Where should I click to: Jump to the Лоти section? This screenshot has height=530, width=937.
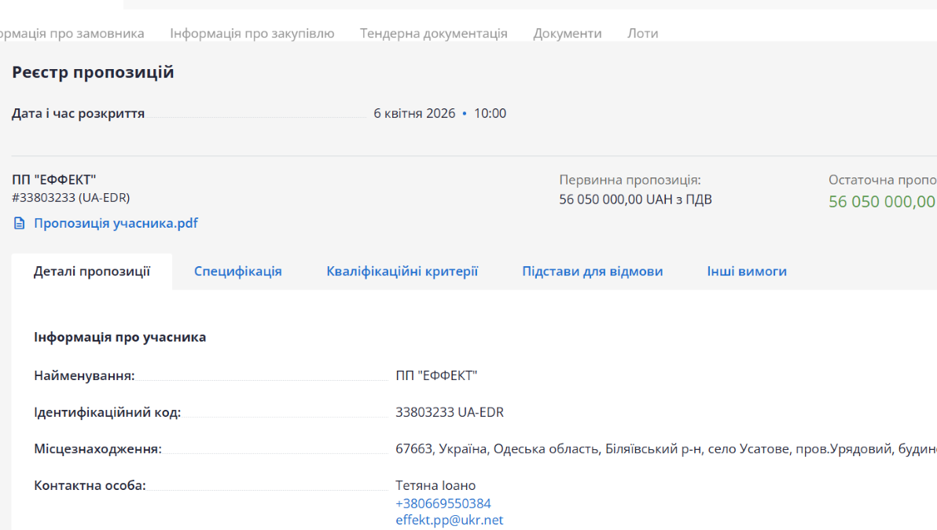point(642,34)
